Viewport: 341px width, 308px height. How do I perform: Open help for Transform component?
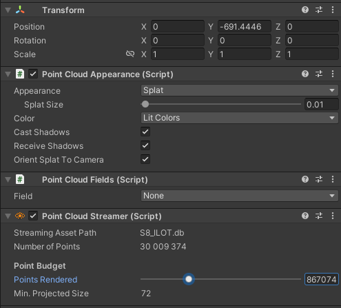click(305, 10)
